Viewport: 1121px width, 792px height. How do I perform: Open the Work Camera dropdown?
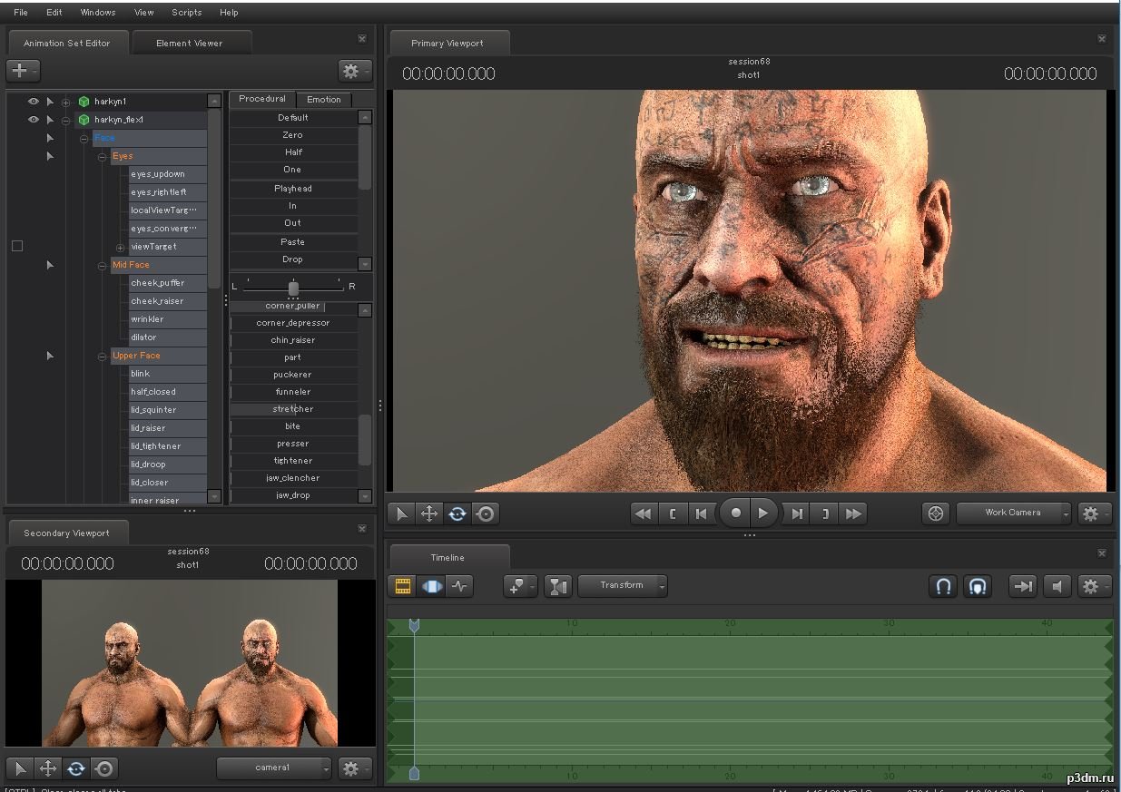point(1014,513)
